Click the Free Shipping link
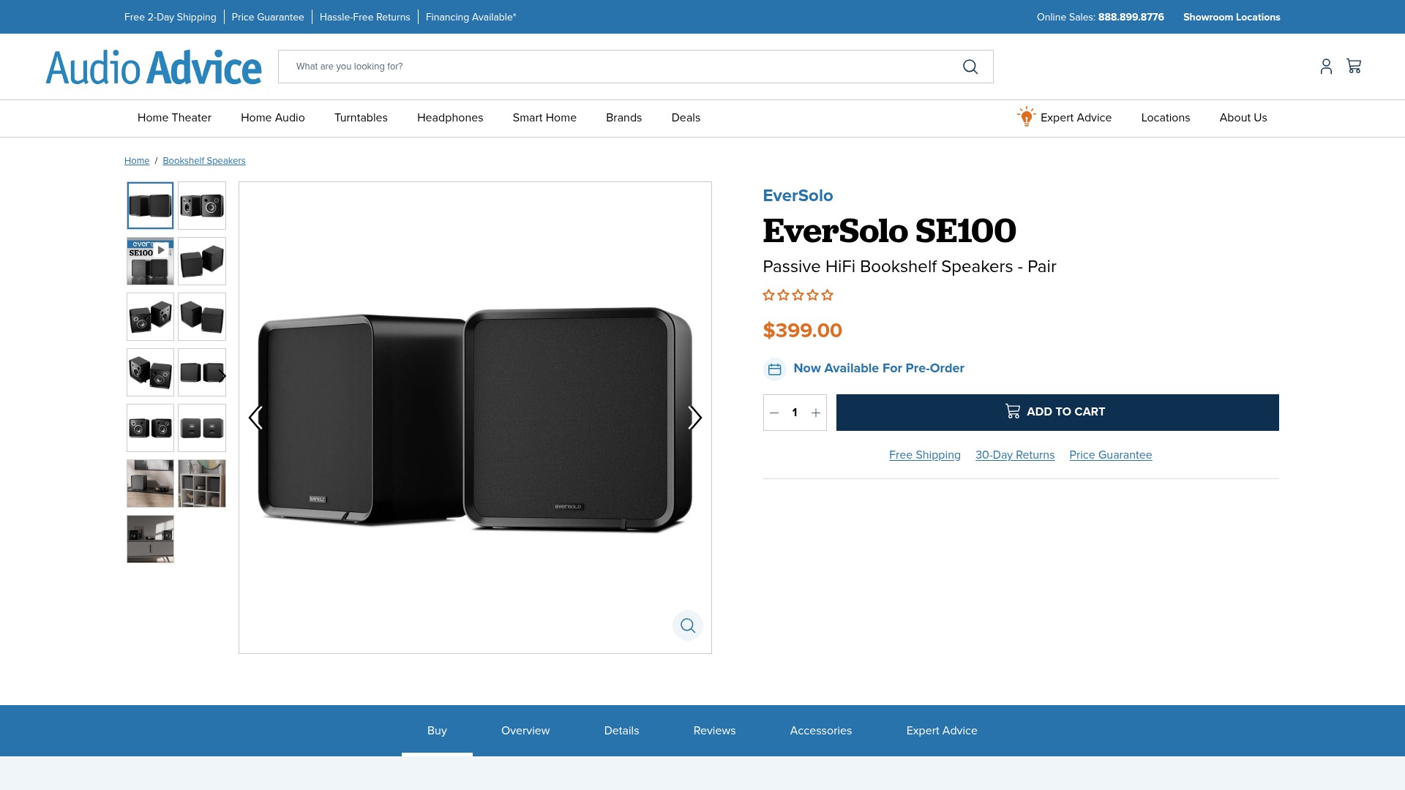This screenshot has width=1405, height=790. click(x=925, y=455)
